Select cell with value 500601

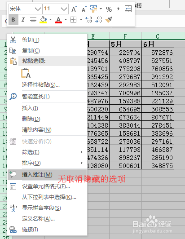click(x=125, y=166)
